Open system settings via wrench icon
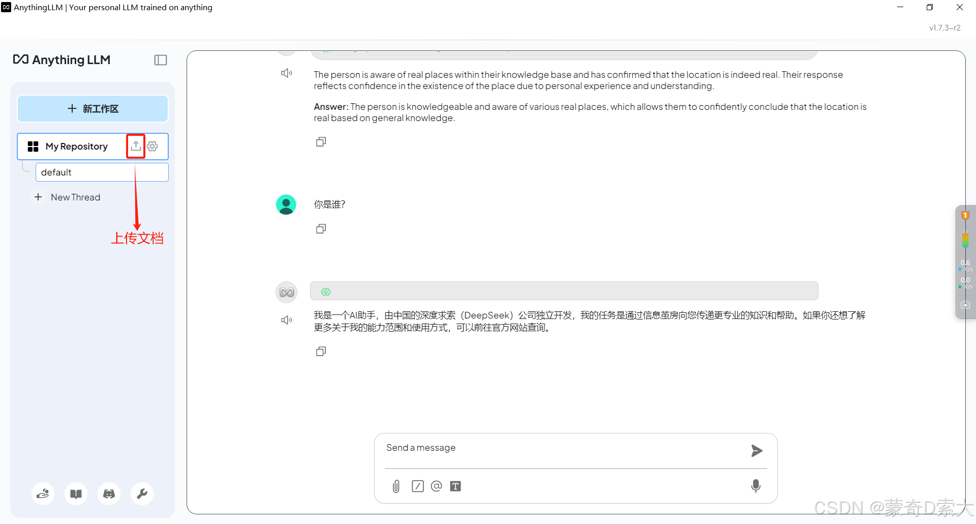 (142, 493)
